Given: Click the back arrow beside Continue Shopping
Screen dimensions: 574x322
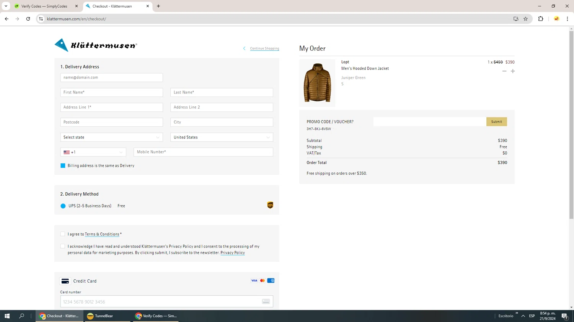Looking at the screenshot, I should pyautogui.click(x=244, y=48).
